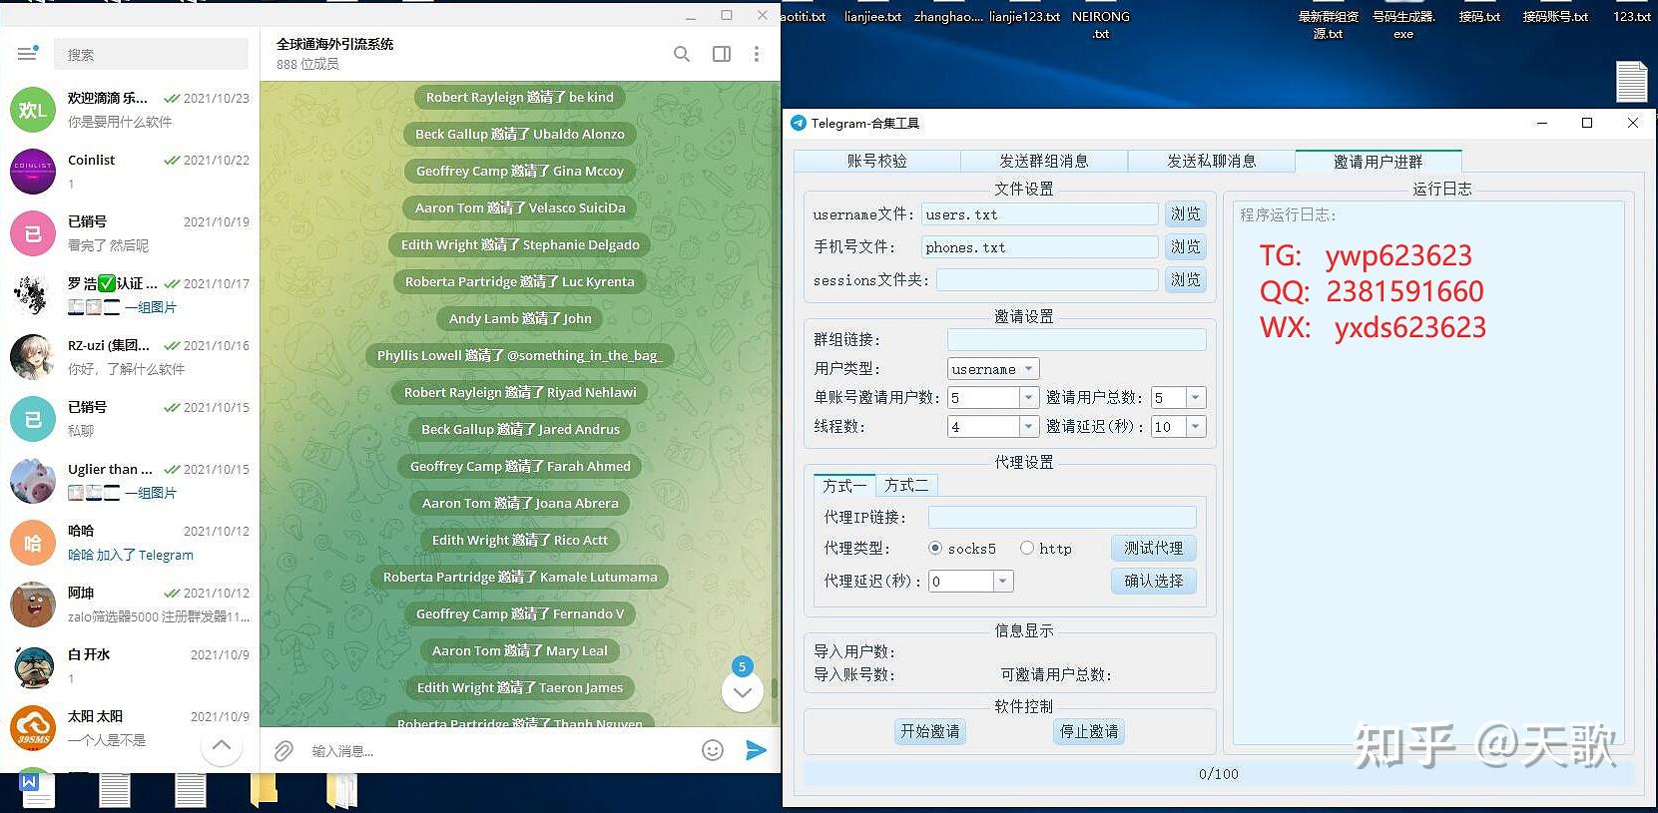Switch to 发送群组消息 tab
The height and width of the screenshot is (813, 1658).
[x=1044, y=161]
